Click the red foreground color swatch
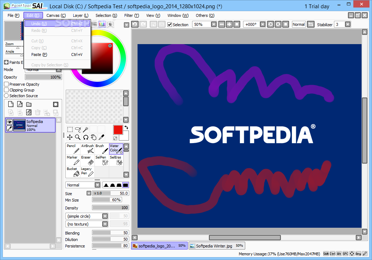Screen dimensions: 372x260 click(x=118, y=130)
